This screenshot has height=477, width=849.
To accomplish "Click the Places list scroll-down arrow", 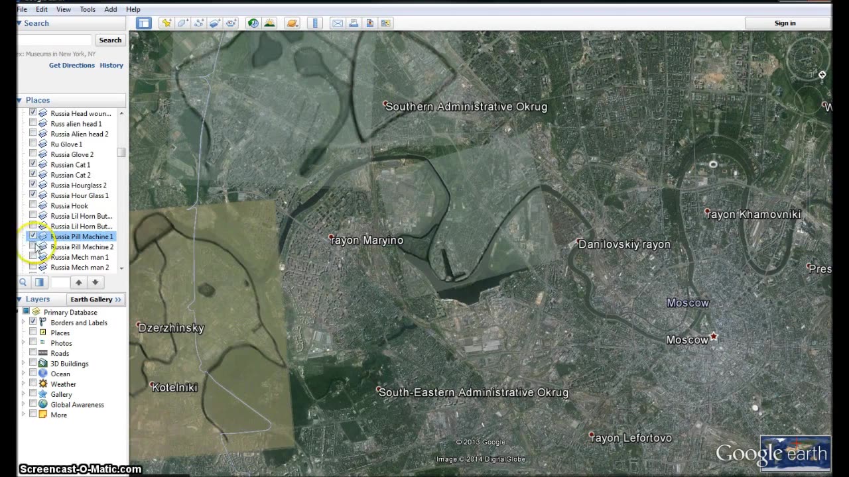I will pyautogui.click(x=121, y=268).
